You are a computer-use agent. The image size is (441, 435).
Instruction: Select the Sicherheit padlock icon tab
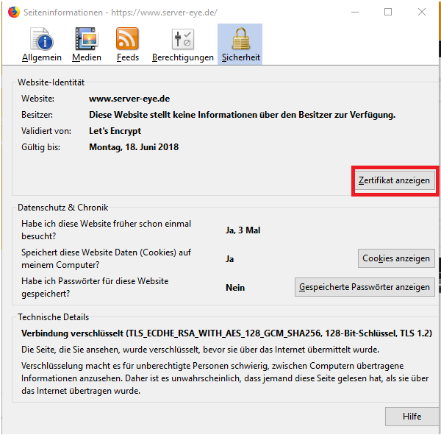[240, 44]
